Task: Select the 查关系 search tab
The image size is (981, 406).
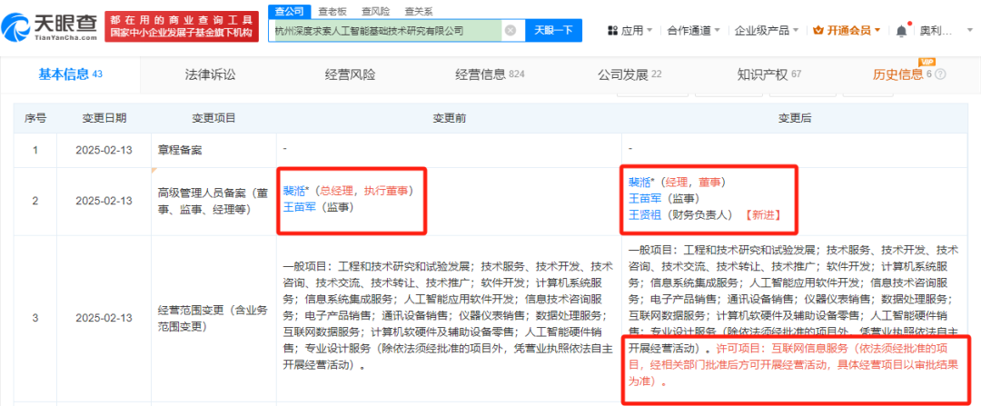Action: pyautogui.click(x=419, y=11)
